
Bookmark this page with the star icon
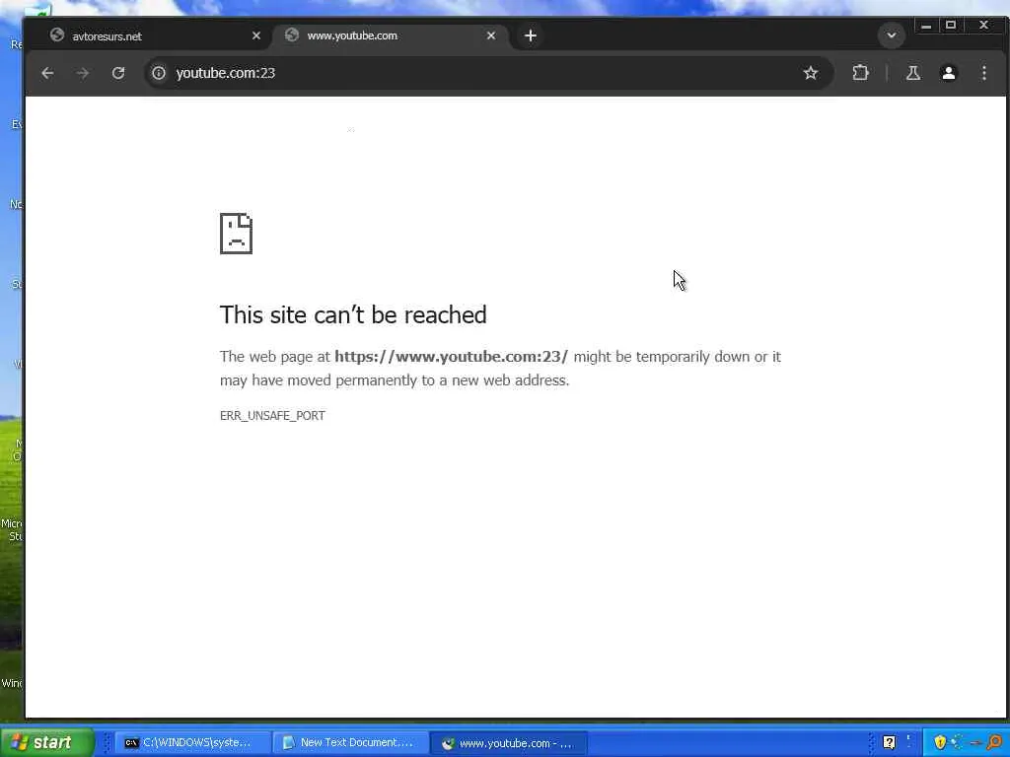(x=811, y=73)
